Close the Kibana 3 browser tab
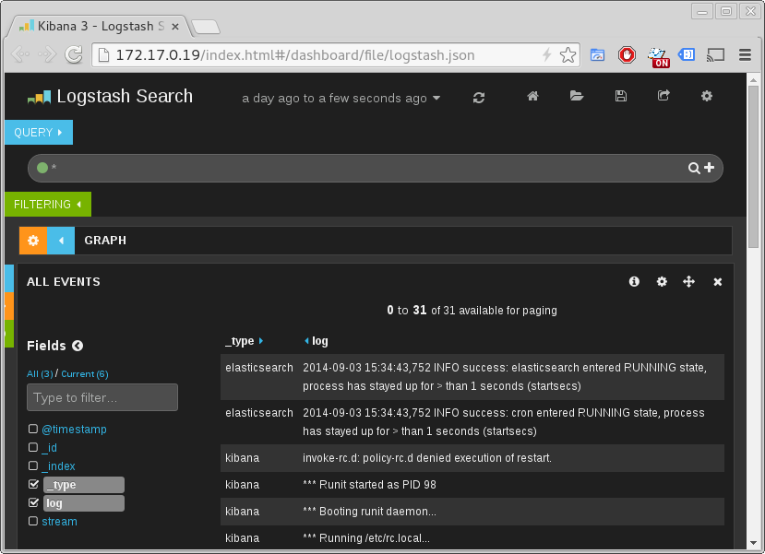 pos(175,27)
